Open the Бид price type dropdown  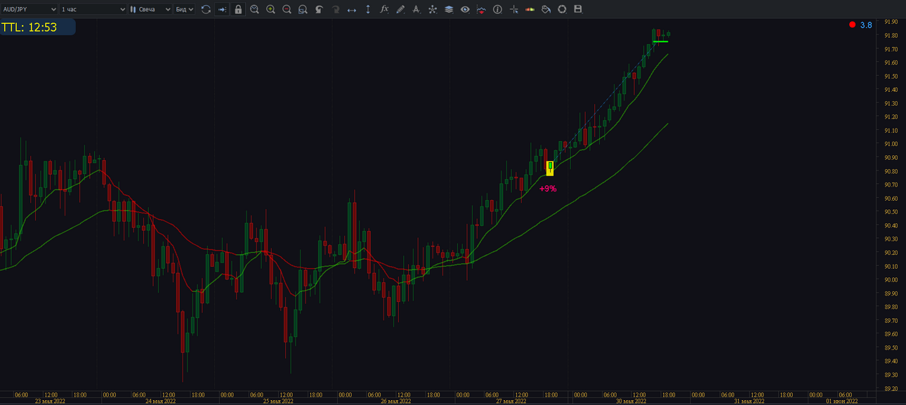(184, 9)
